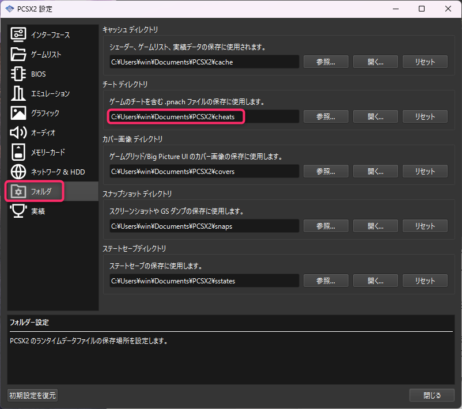462x409 pixels.
Task: Click the .pnach file description text
Action: (187, 101)
